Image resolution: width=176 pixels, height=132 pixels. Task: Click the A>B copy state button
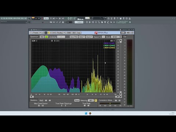[54, 33]
